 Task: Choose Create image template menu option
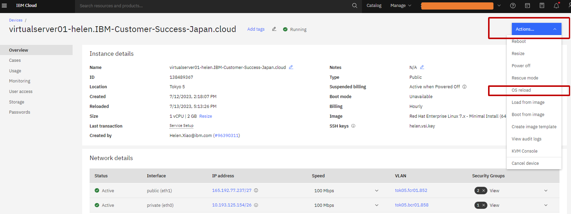coord(534,127)
